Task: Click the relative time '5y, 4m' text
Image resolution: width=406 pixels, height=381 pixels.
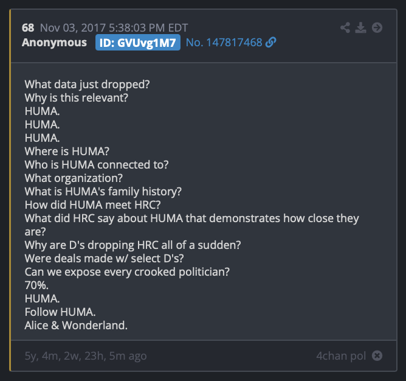Action: tap(41, 356)
